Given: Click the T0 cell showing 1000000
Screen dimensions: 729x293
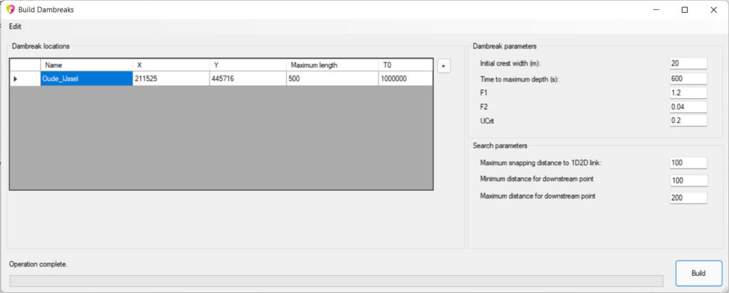Looking at the screenshot, I should click(x=404, y=79).
